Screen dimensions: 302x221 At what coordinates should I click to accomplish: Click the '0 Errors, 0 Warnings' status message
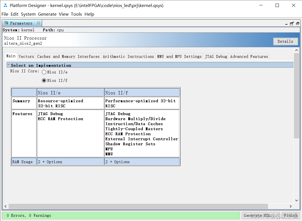click(x=29, y=215)
